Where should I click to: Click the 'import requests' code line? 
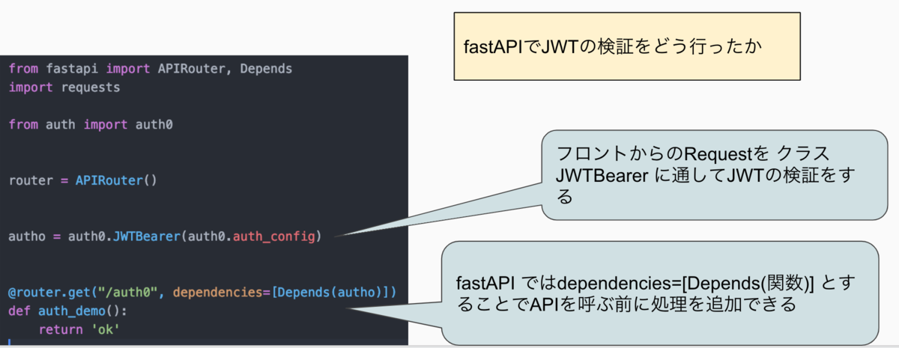pos(64,87)
